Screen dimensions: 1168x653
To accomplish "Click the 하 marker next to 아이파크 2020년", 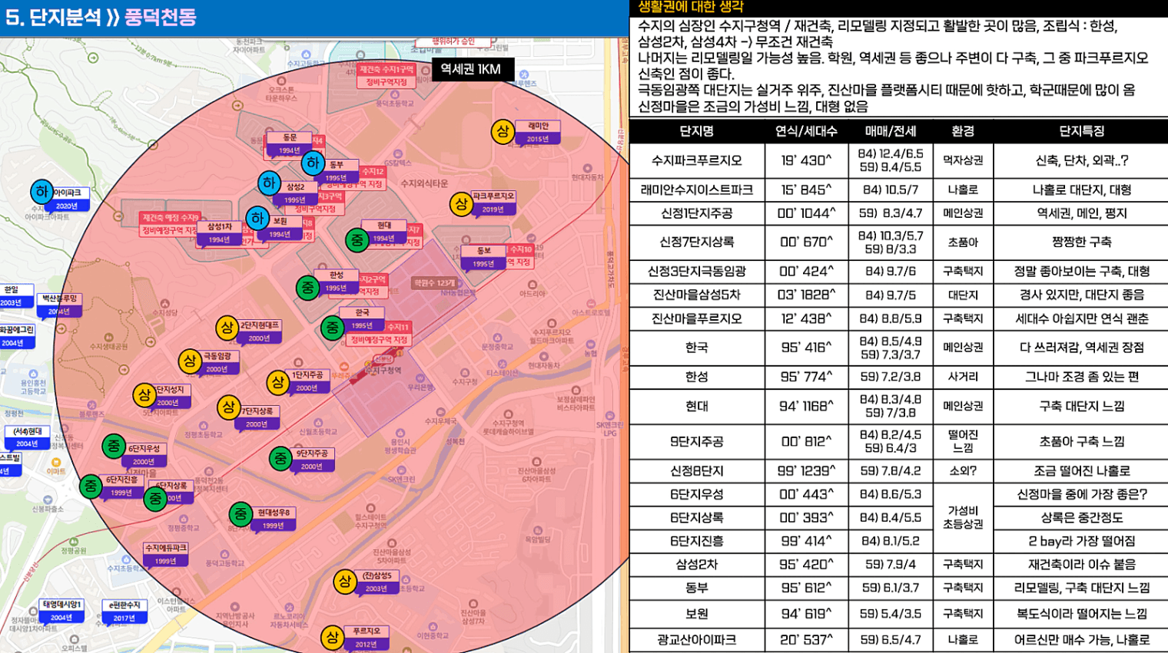I will [41, 192].
